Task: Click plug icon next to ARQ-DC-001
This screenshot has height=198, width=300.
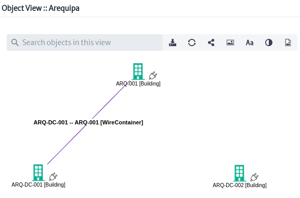Action: click(53, 177)
